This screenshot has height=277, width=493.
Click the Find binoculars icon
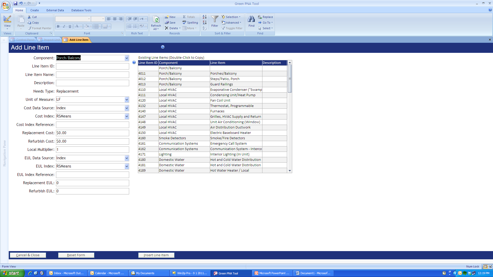(x=251, y=19)
